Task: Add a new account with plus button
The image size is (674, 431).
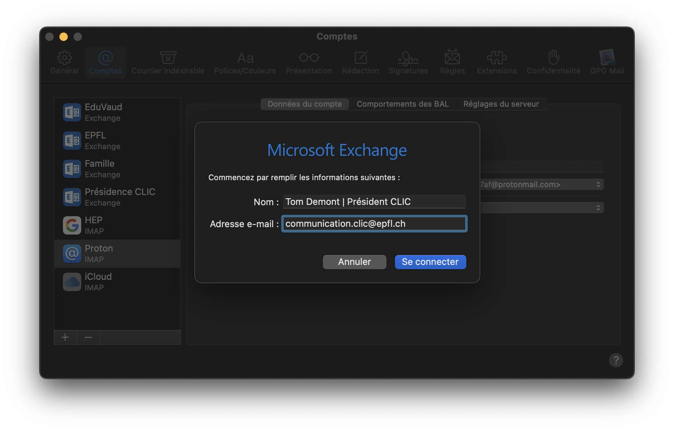Action: [x=65, y=337]
